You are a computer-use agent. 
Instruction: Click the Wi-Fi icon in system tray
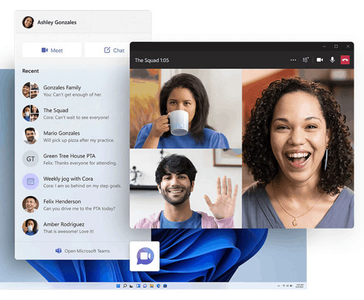[284, 286]
